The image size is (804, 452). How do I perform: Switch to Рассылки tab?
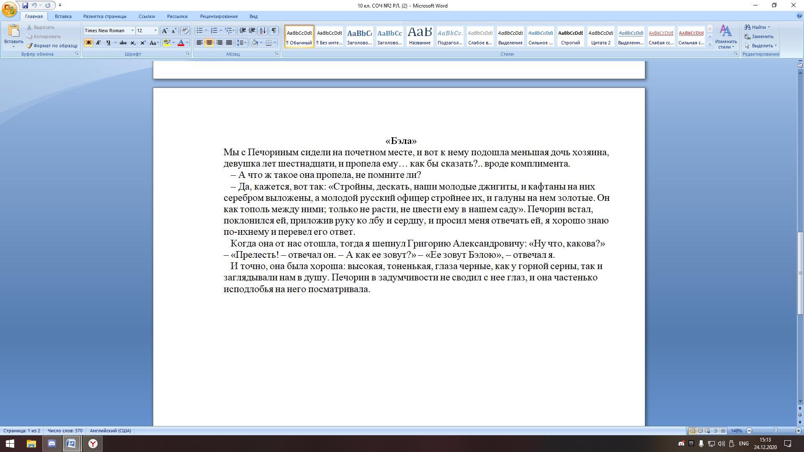pyautogui.click(x=177, y=16)
